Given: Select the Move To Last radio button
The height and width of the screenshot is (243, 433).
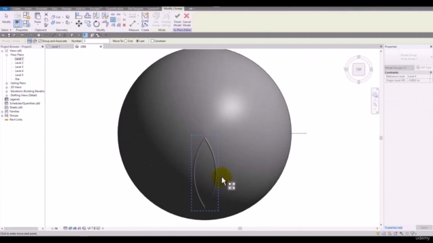Looking at the screenshot, I should pyautogui.click(x=137, y=41).
